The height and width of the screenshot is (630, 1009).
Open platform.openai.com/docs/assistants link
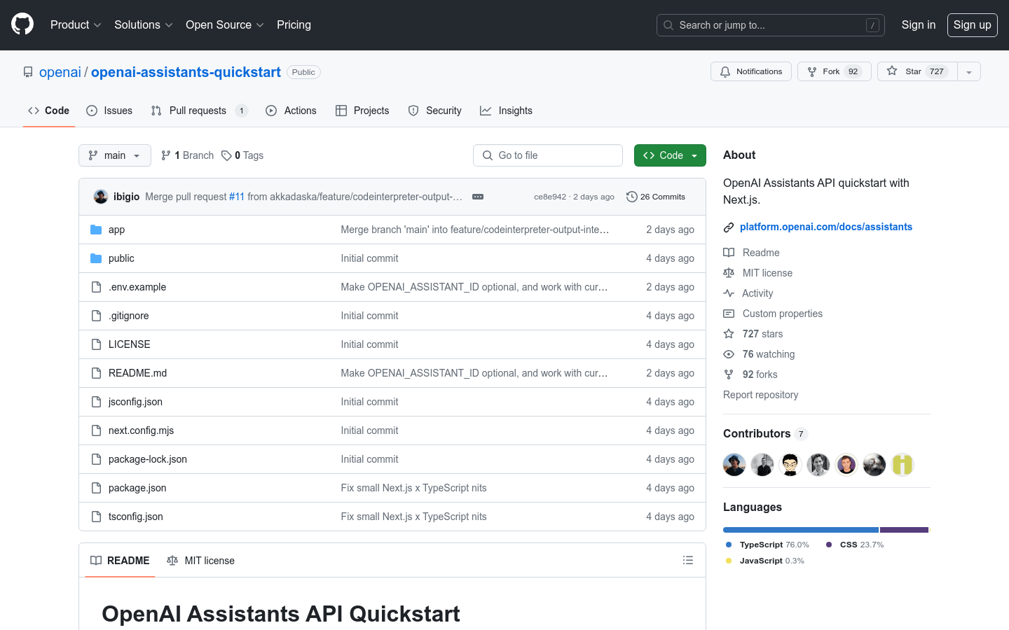click(x=826, y=227)
